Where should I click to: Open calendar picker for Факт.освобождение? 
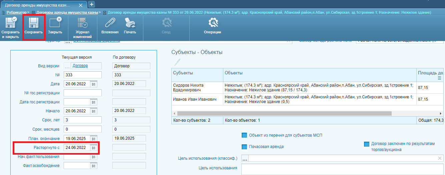pos(94,165)
